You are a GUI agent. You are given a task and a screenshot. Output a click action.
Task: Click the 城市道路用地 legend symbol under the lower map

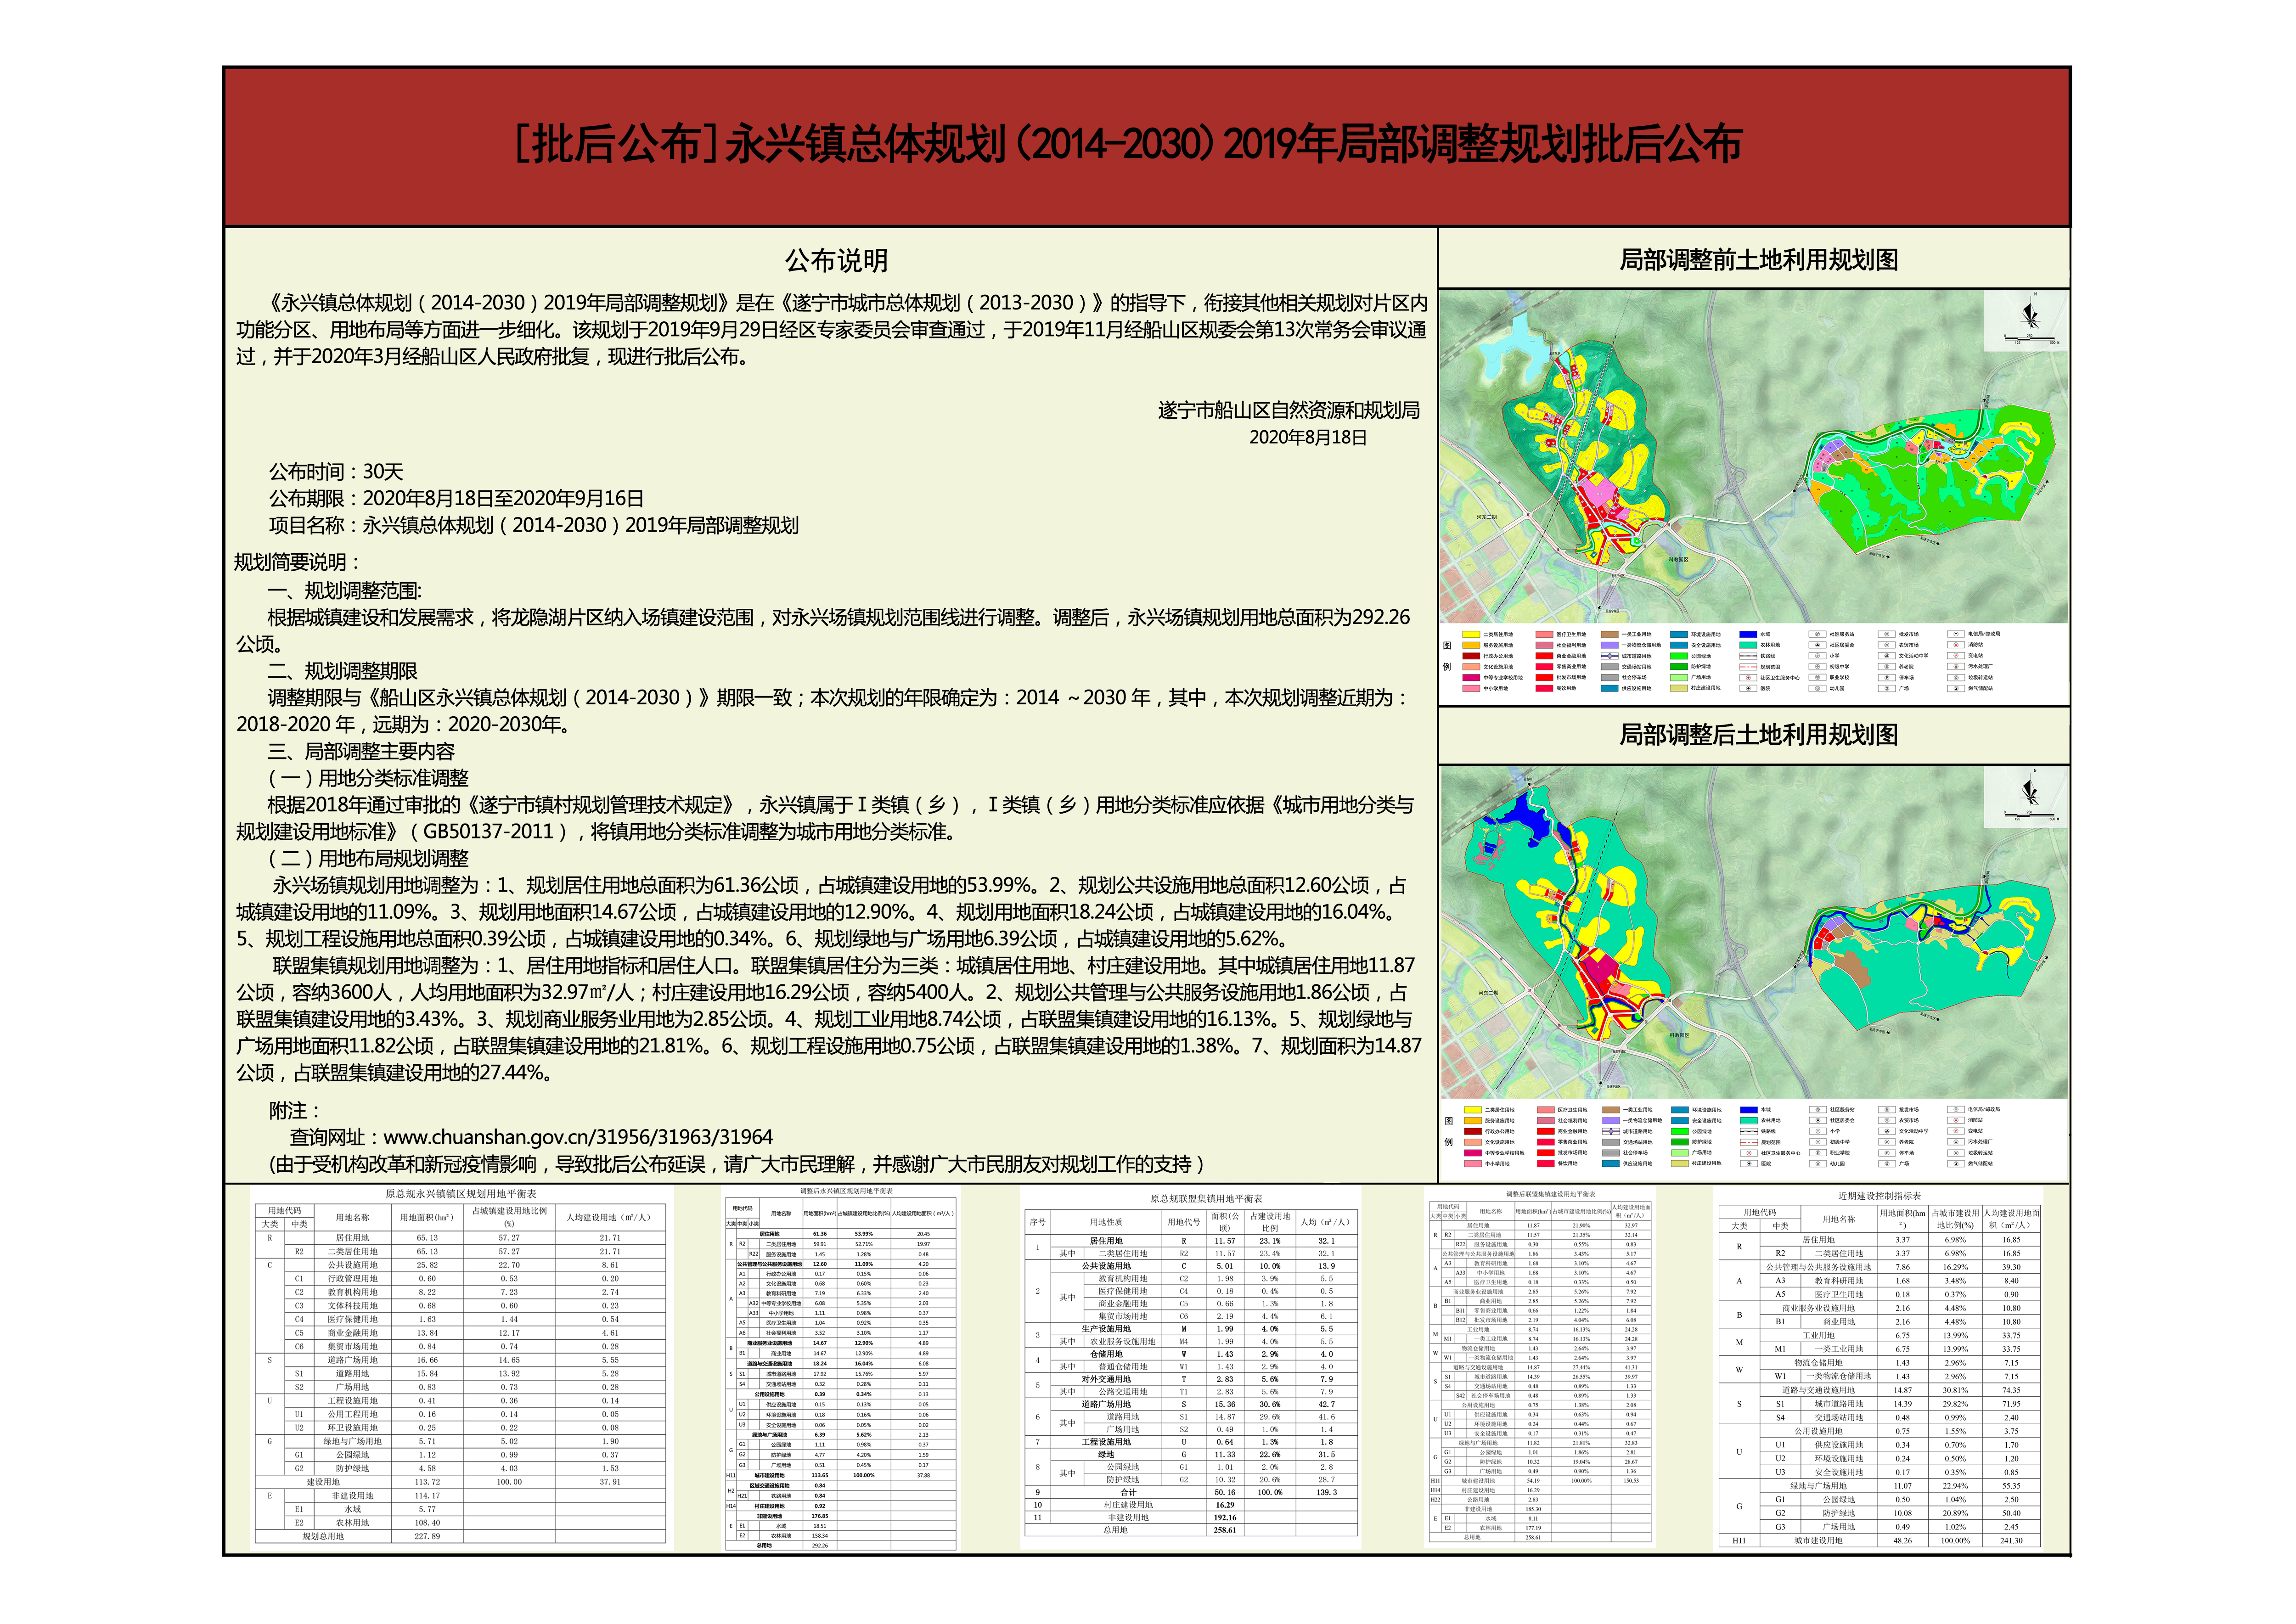pyautogui.click(x=1611, y=1131)
